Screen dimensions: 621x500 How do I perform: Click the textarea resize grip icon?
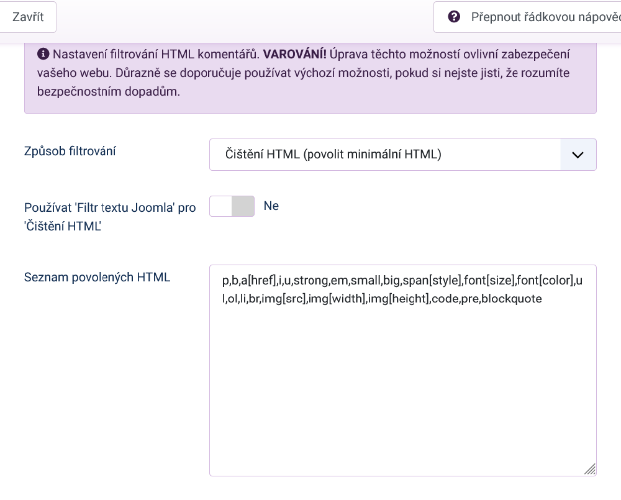click(589, 469)
